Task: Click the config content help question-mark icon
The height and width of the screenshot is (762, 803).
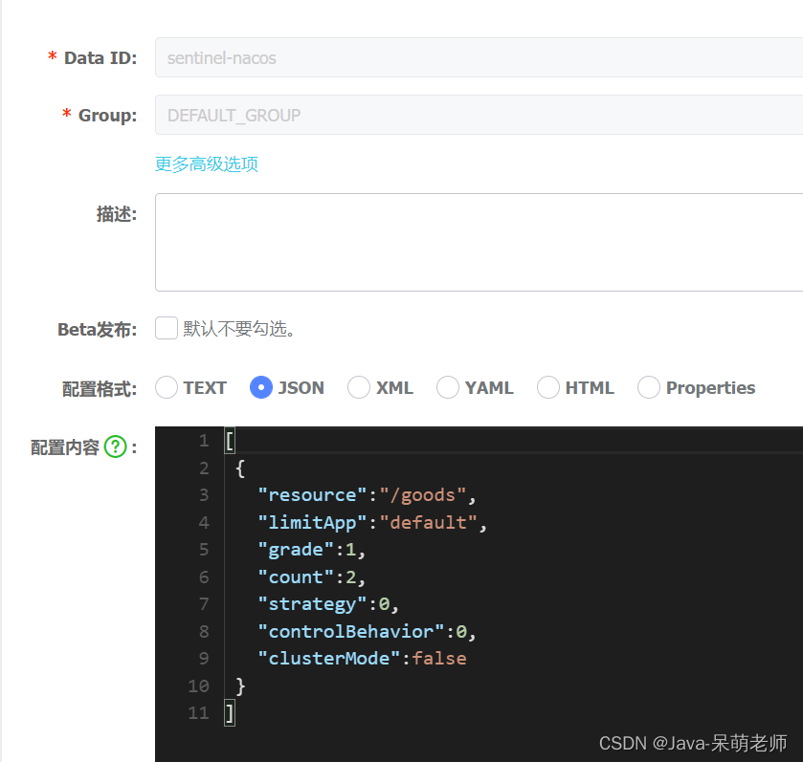Action: click(115, 446)
